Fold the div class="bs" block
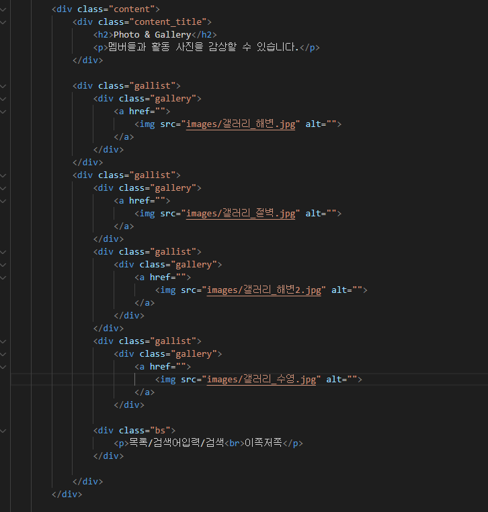 (x=3, y=431)
